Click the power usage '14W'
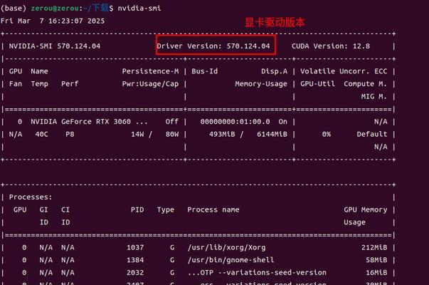This screenshot has height=285, width=429. (137, 134)
